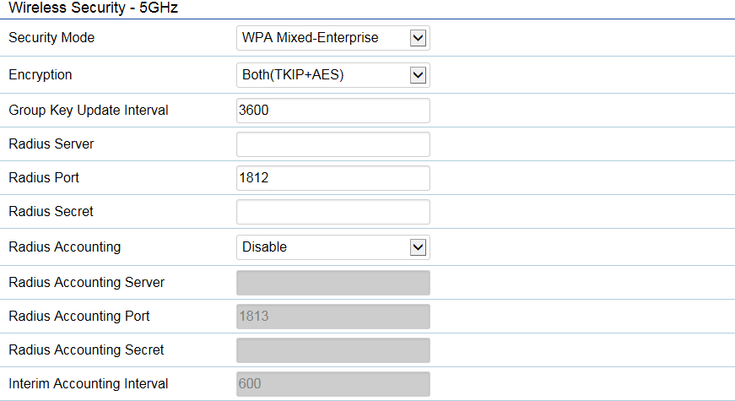Click the Group Key Update Interval field
Image resolution: width=735 pixels, height=401 pixels.
[332, 111]
